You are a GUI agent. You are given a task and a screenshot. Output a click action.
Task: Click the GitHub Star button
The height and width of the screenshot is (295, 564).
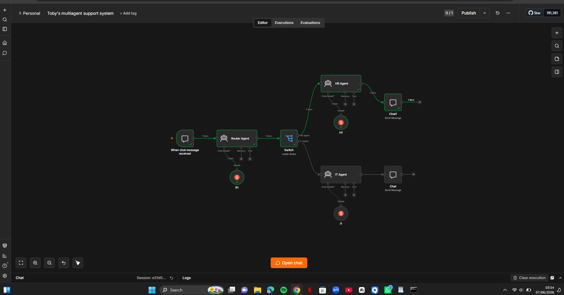[x=534, y=13]
